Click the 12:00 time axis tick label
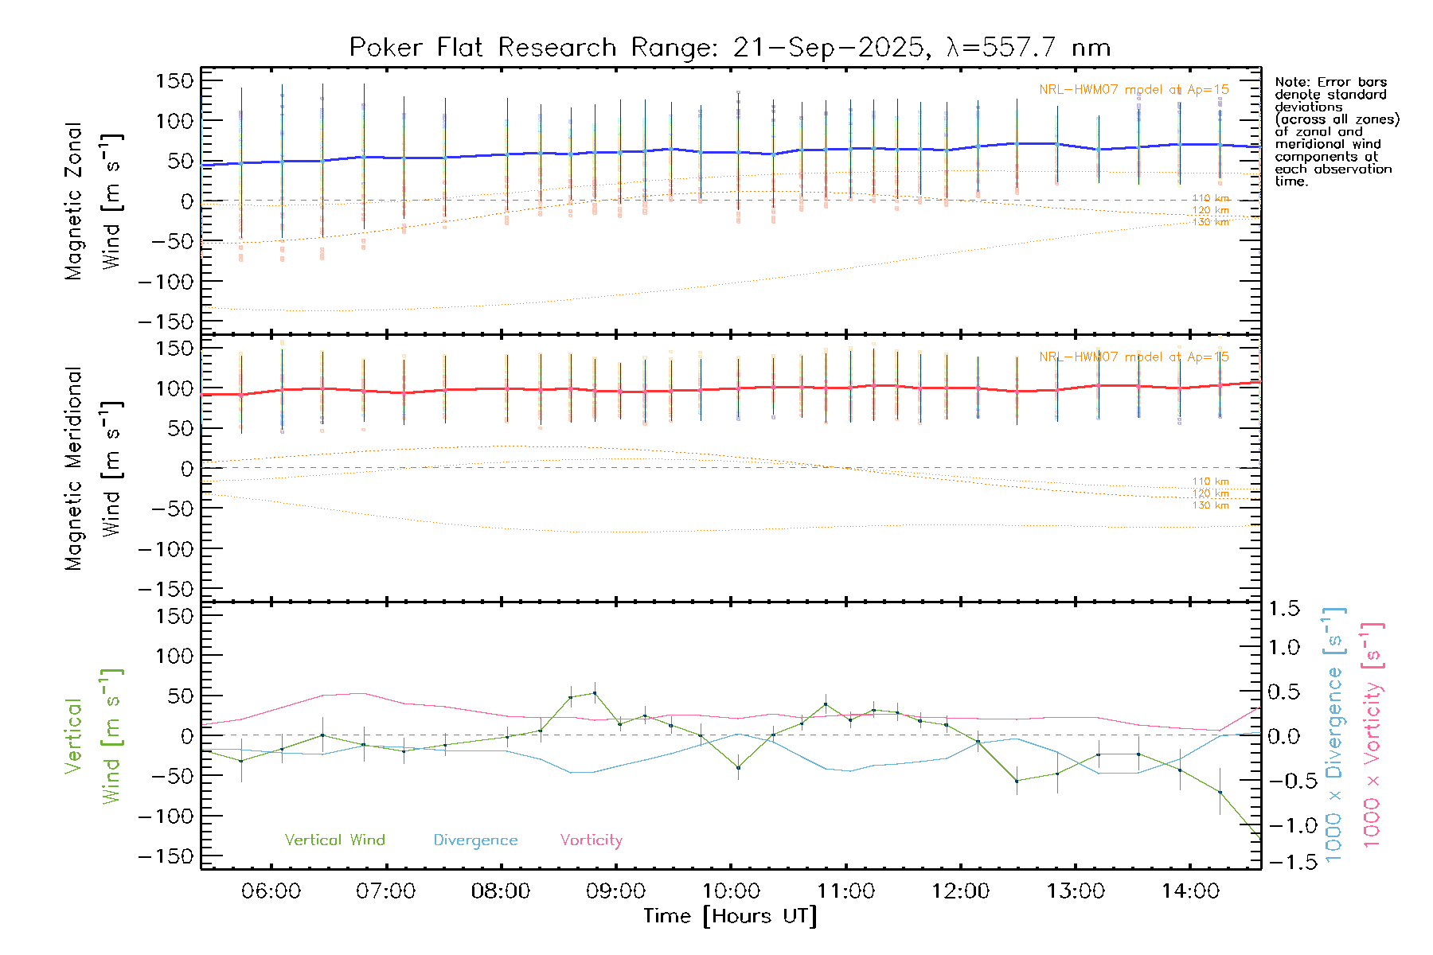1433x955 pixels. (x=960, y=891)
